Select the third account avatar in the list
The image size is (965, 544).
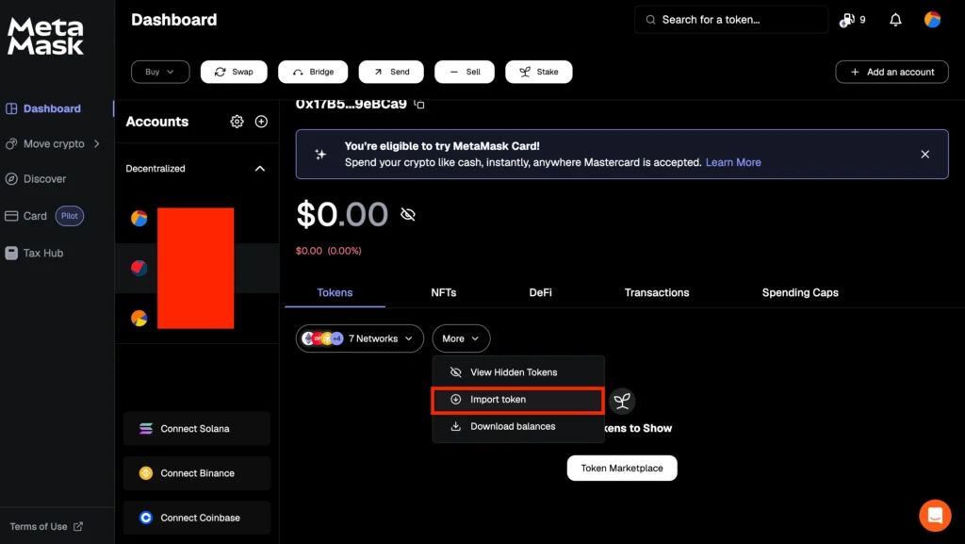(x=139, y=318)
